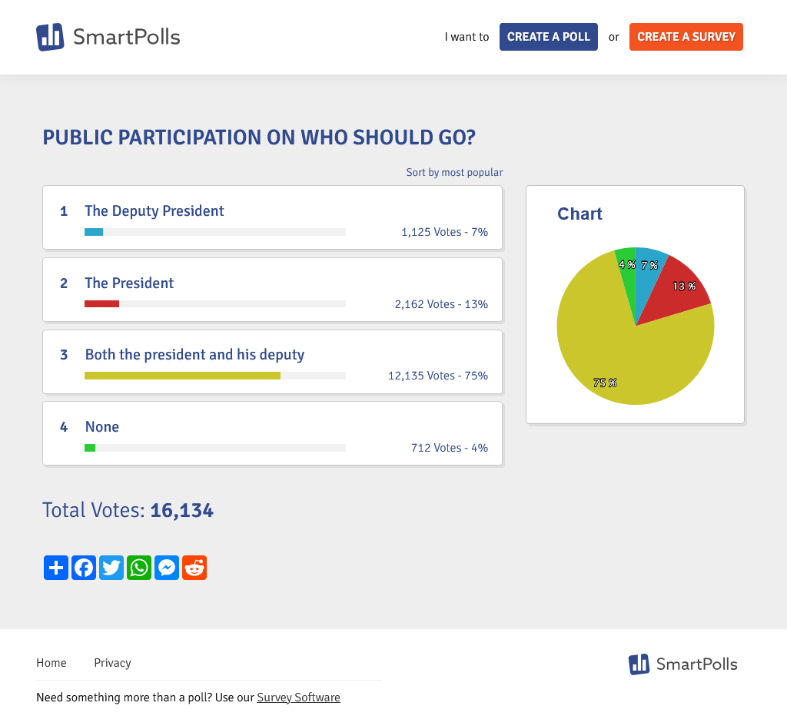Follow the Survey Software link
787x719 pixels.
click(298, 697)
